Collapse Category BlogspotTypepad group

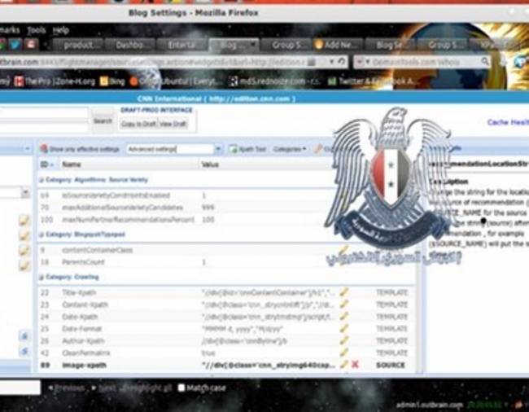tap(42, 234)
